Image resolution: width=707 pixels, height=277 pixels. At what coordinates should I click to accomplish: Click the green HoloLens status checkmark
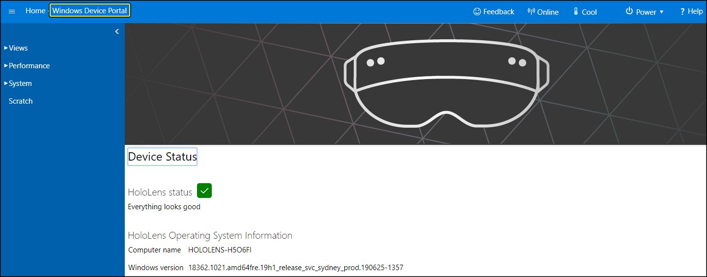point(204,191)
